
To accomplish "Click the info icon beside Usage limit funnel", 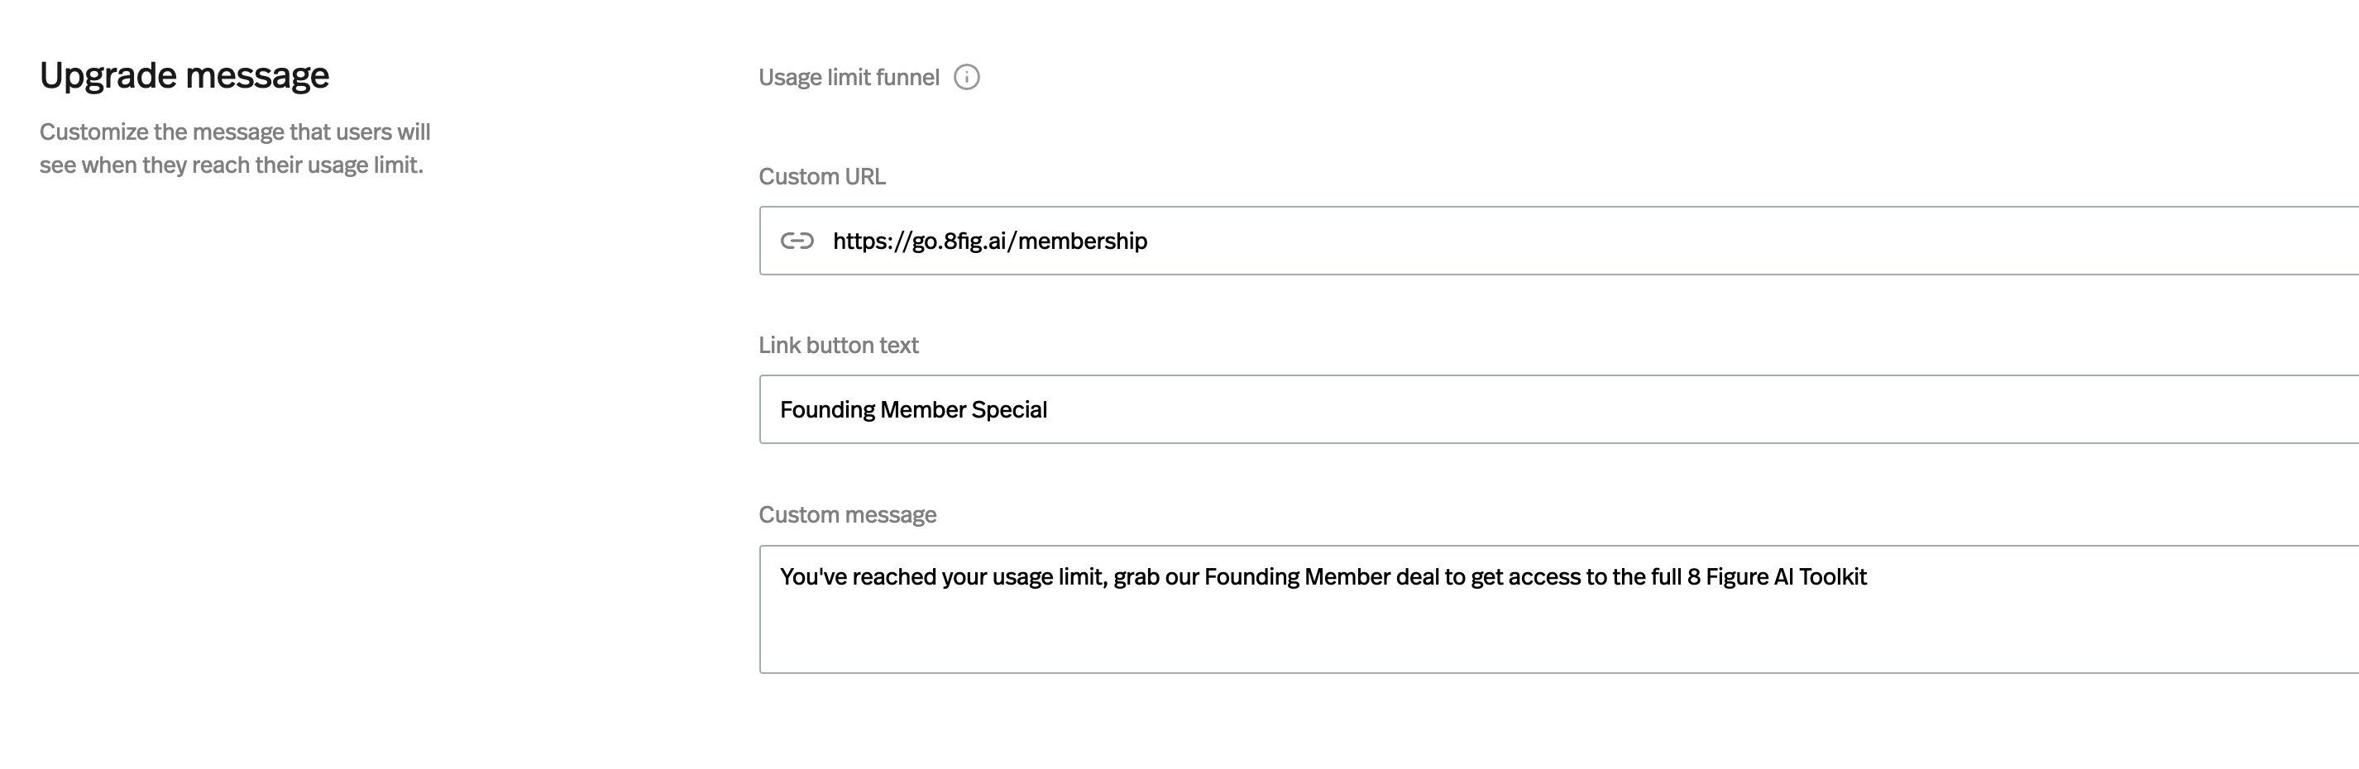I will pyautogui.click(x=966, y=77).
